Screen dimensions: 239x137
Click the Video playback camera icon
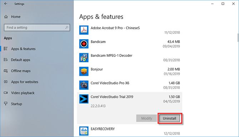6,93
